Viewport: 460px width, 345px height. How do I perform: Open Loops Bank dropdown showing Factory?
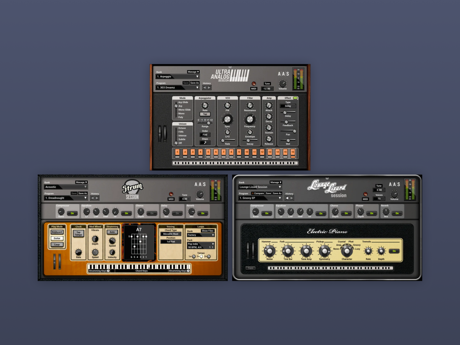point(201,235)
